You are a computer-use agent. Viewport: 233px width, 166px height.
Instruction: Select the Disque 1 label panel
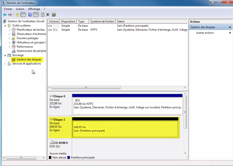click(x=60, y=127)
